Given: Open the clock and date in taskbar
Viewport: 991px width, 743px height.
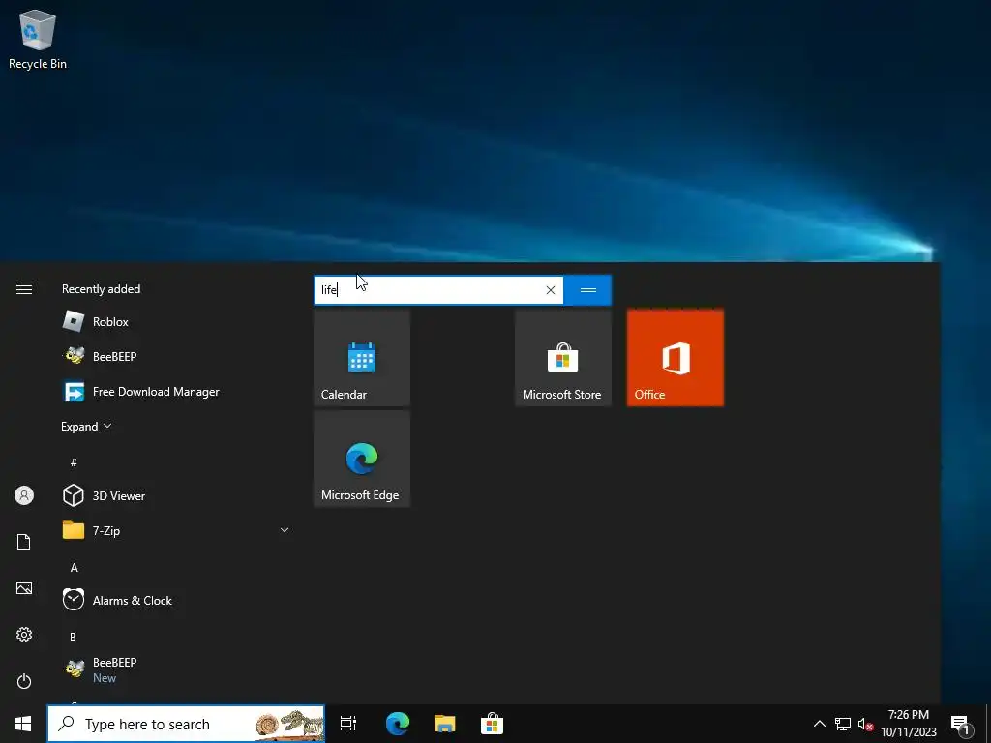Looking at the screenshot, I should coord(909,724).
